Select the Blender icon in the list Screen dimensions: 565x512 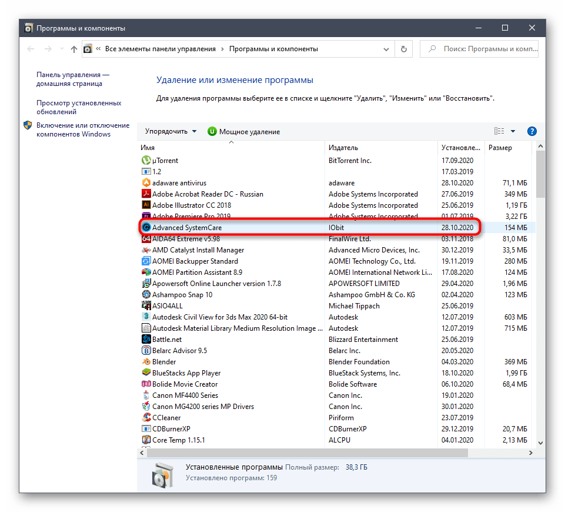(146, 362)
